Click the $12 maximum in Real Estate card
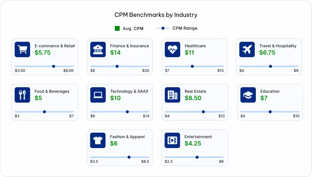312x177 pixels. [222, 116]
